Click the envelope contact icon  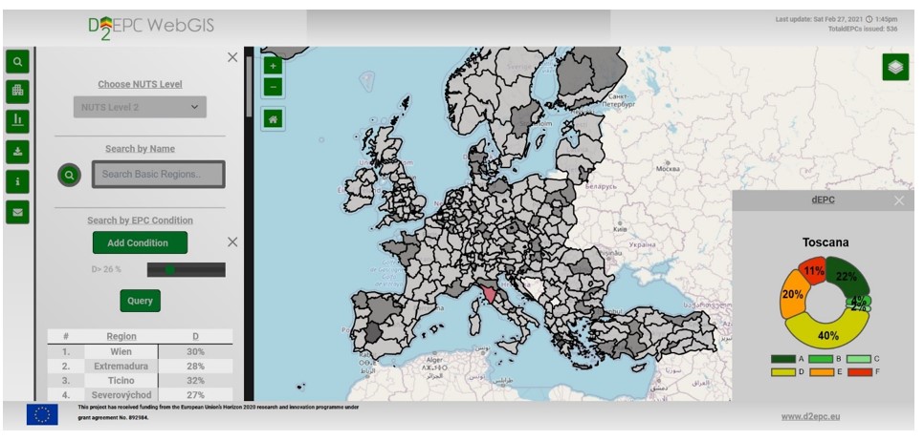pos(17,212)
